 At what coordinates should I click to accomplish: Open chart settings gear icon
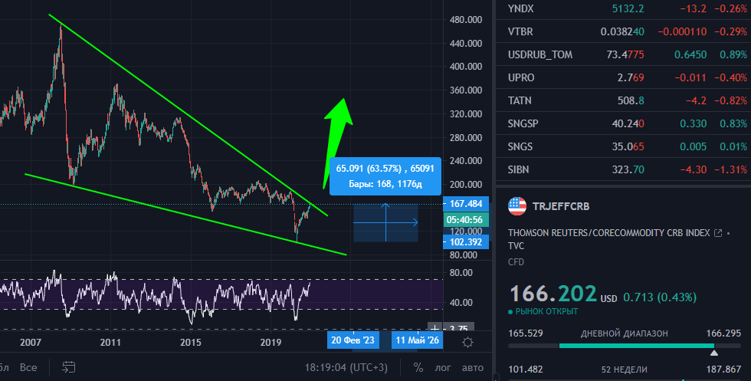[468, 342]
